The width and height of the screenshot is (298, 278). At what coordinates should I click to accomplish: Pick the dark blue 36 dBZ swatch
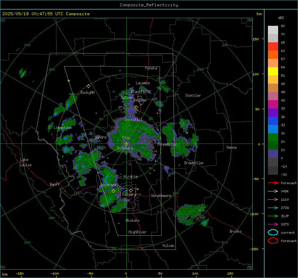point(273,121)
